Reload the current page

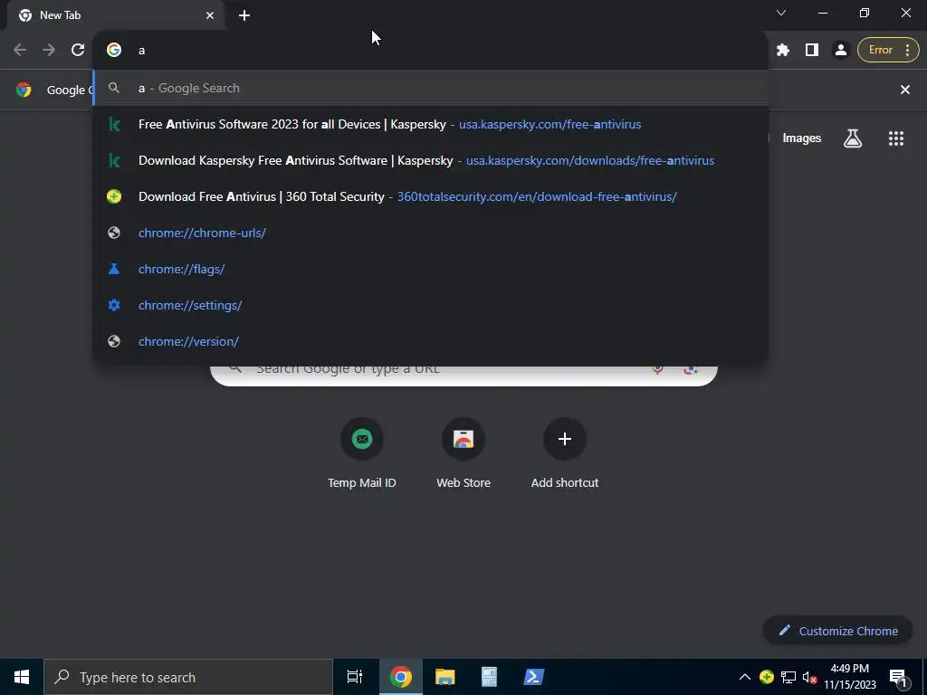coord(78,50)
